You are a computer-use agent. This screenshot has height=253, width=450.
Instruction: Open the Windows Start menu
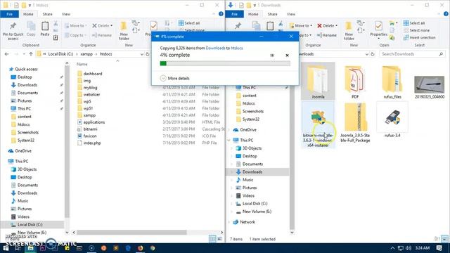coord(5,248)
